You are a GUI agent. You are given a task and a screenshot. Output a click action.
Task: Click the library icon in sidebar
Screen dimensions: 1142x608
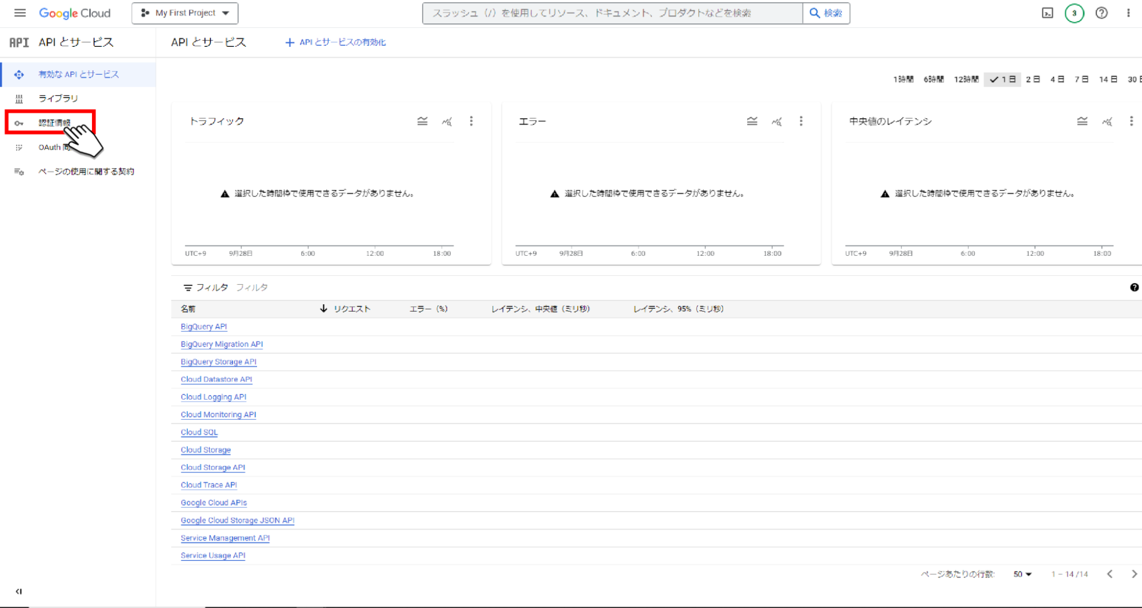19,99
